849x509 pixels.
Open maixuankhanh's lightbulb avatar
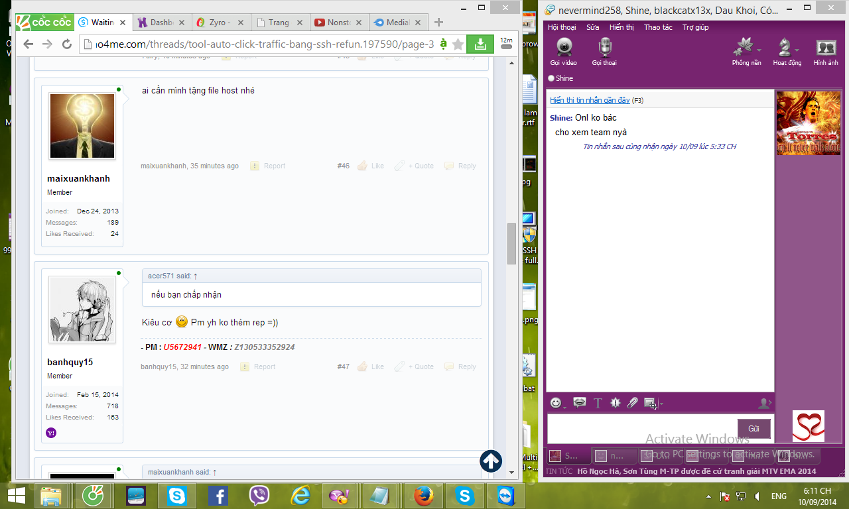click(x=82, y=126)
